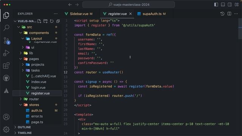Viewport: 242px width, 136px height.
Task: Click the New Folder icon in explorer
Action: click(x=45, y=21)
